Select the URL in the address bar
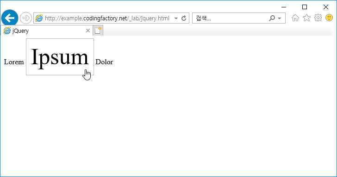The width and height of the screenshot is (337, 177). pyautogui.click(x=107, y=18)
